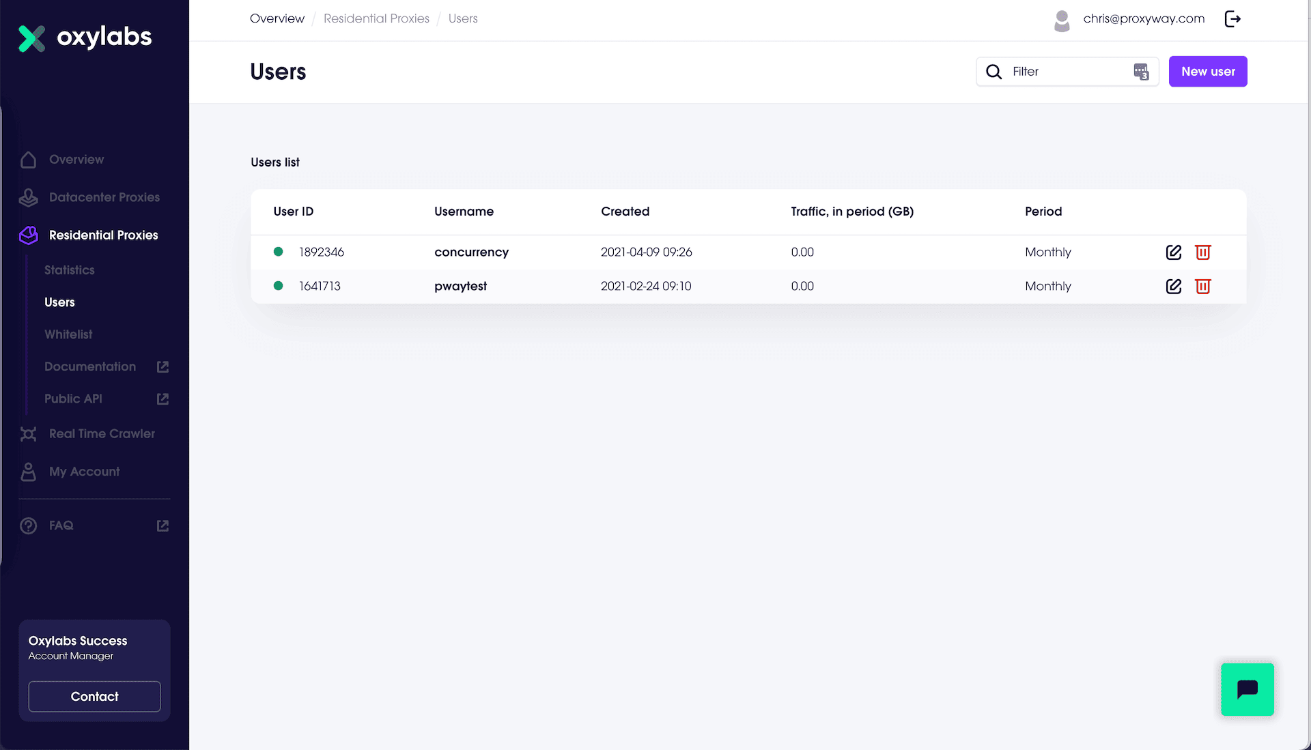Click username pwaytest
The height and width of the screenshot is (750, 1311).
(x=461, y=287)
